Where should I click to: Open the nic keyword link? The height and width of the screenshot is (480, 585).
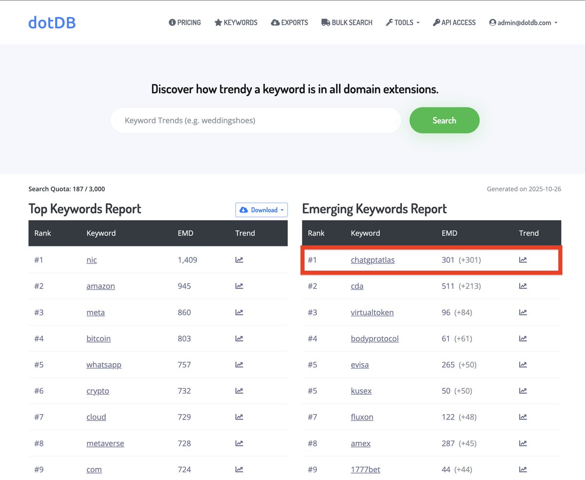92,260
